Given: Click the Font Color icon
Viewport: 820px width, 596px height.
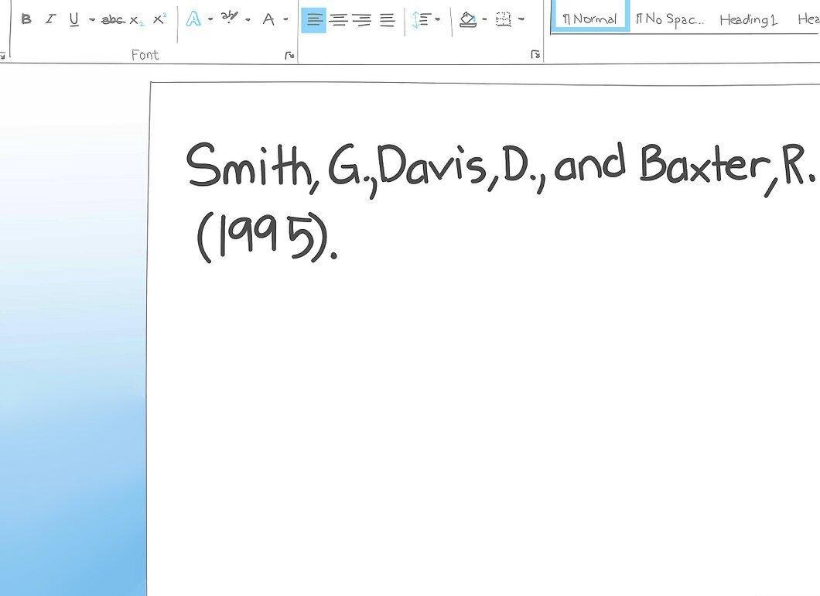Looking at the screenshot, I should pyautogui.click(x=268, y=20).
